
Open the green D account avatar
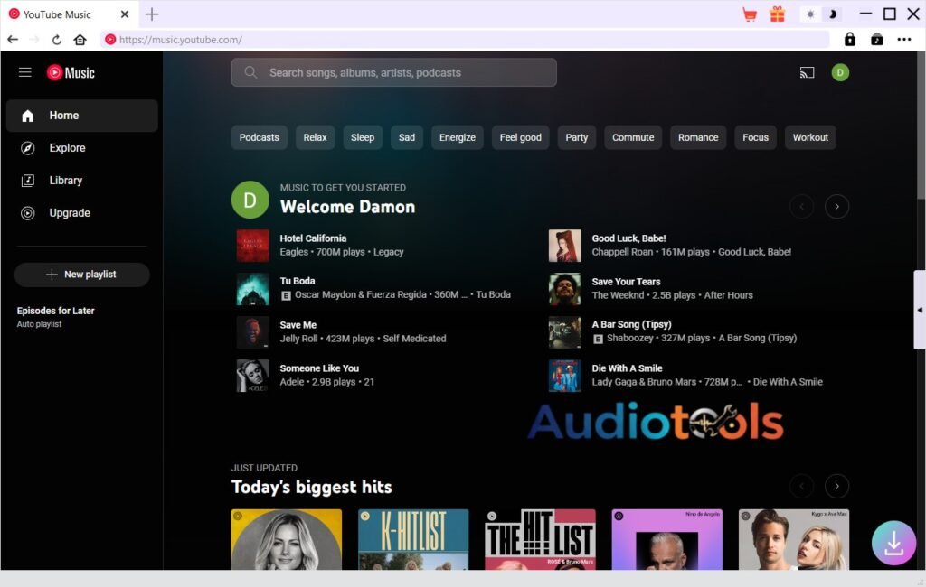coord(840,72)
